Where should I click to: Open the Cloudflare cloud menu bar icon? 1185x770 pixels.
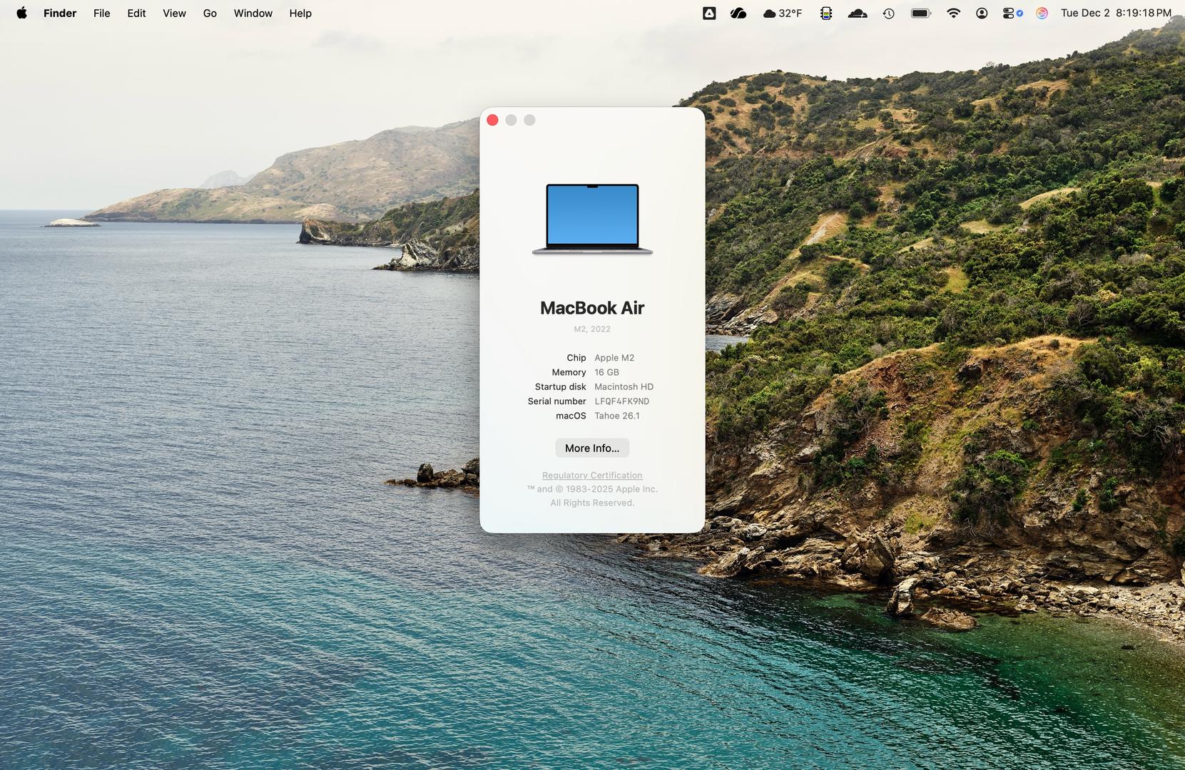point(858,13)
